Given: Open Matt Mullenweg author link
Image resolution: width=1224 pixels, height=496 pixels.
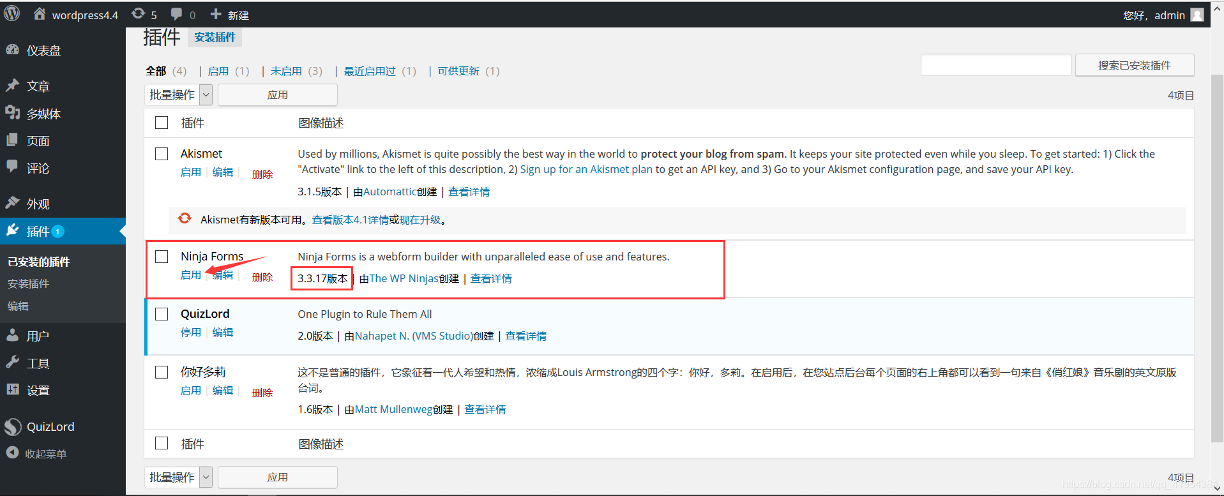Looking at the screenshot, I should (394, 409).
